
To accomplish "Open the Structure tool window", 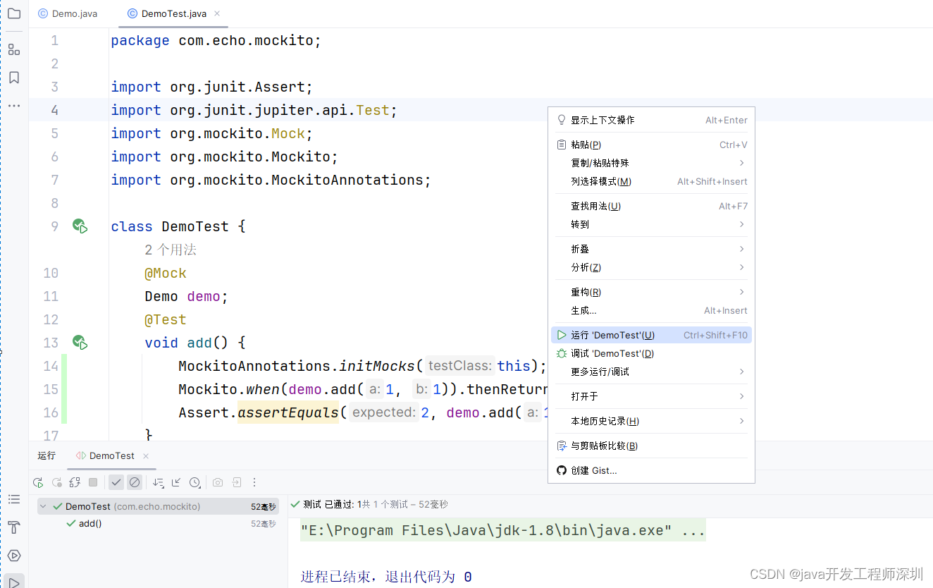I will (14, 49).
